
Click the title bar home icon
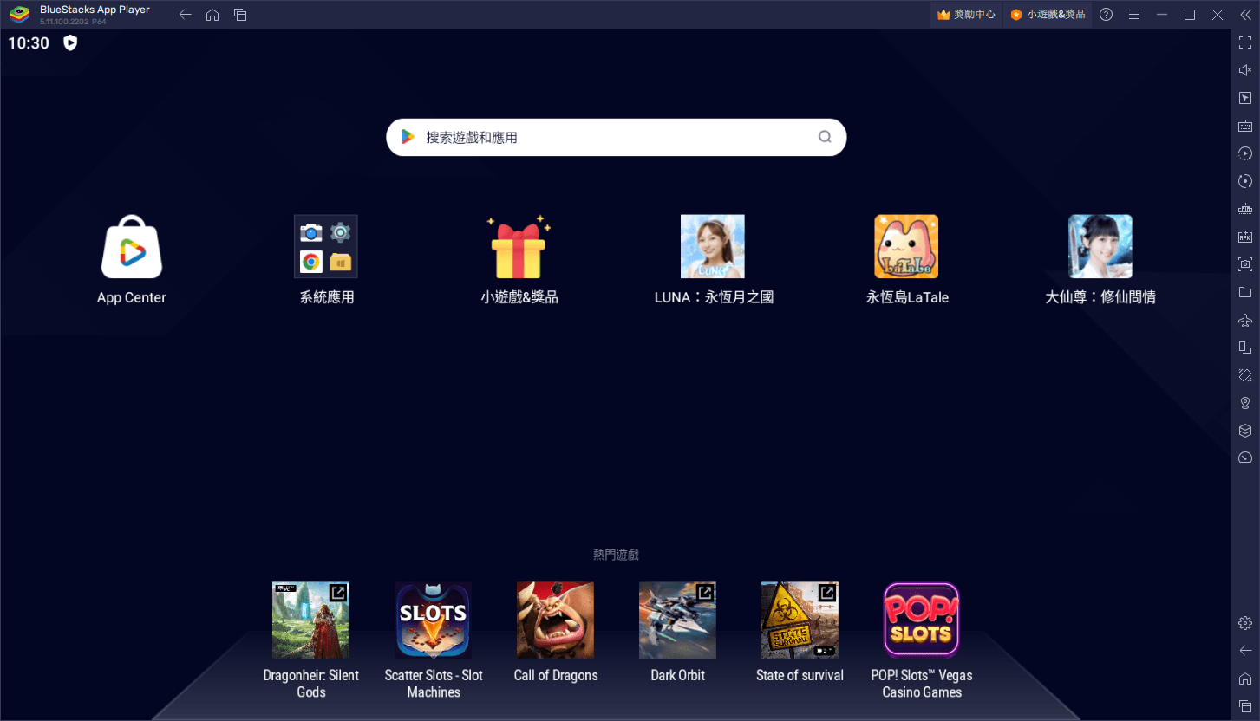point(212,15)
